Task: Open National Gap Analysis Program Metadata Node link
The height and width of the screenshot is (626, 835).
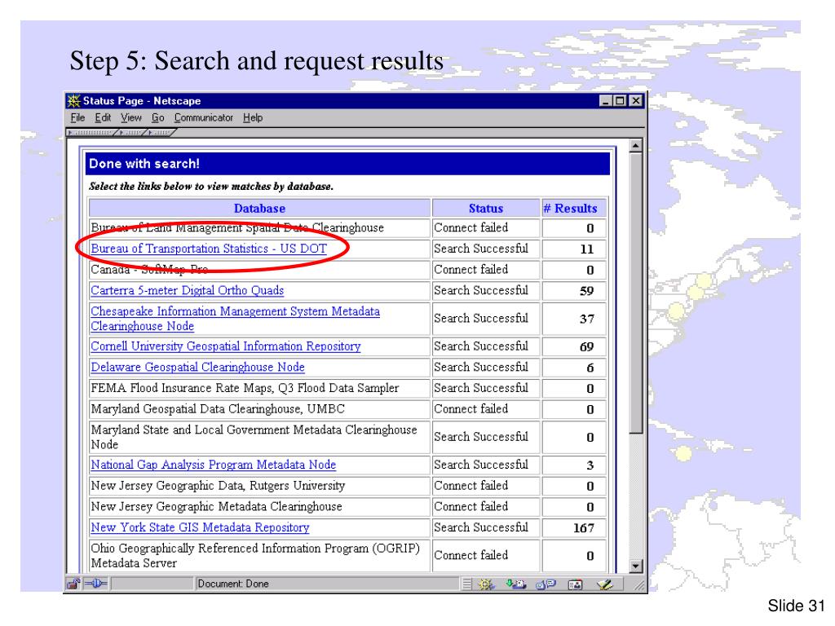Action: tap(213, 465)
